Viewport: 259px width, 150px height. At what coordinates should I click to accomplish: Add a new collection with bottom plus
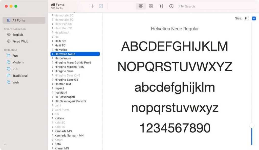coord(5,144)
